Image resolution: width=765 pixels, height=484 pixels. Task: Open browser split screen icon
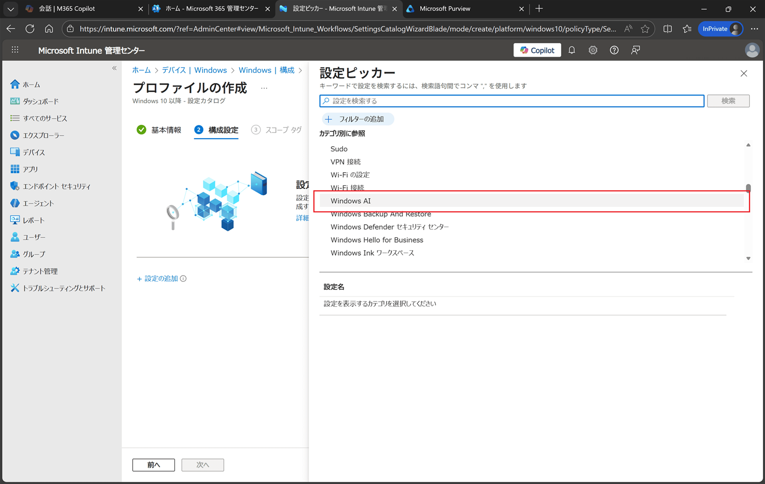[668, 29]
